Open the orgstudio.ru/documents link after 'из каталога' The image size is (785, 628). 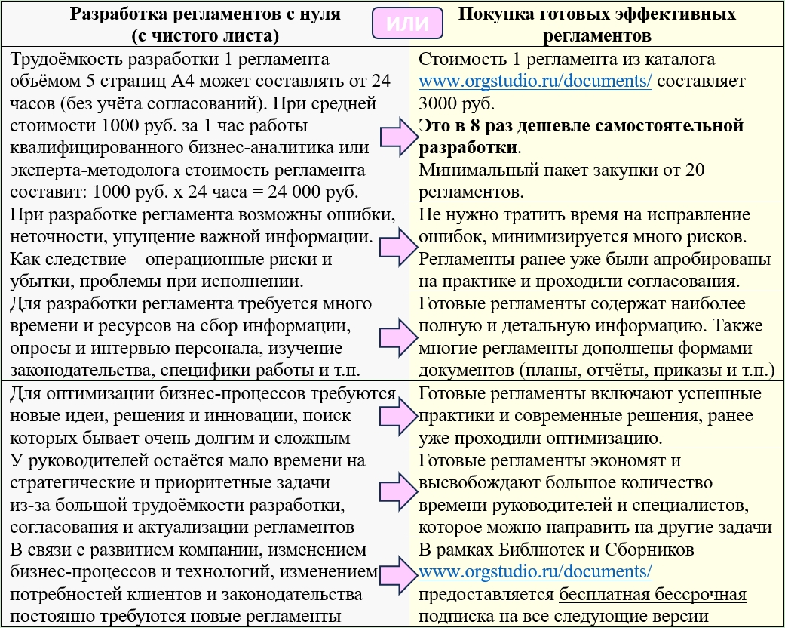pos(535,82)
